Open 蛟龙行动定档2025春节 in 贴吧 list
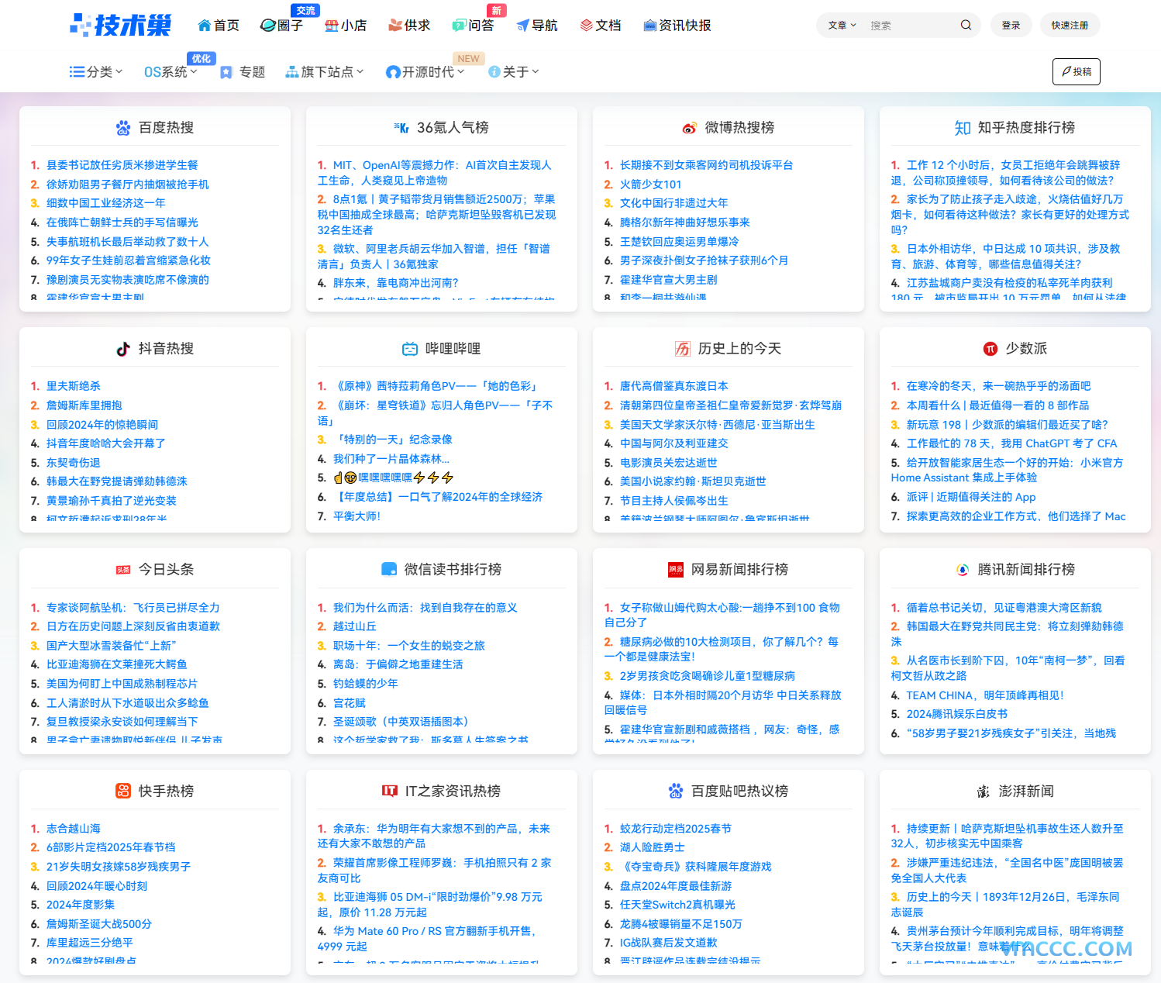The width and height of the screenshot is (1161, 983). click(675, 829)
